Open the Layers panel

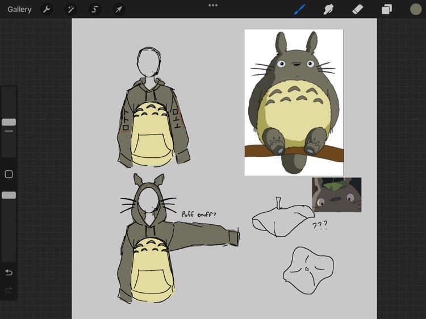[x=387, y=10]
